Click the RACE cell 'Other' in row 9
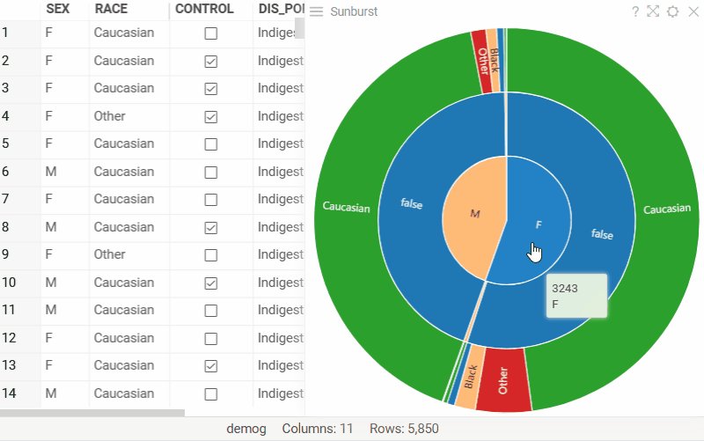The image size is (704, 441). (129, 254)
